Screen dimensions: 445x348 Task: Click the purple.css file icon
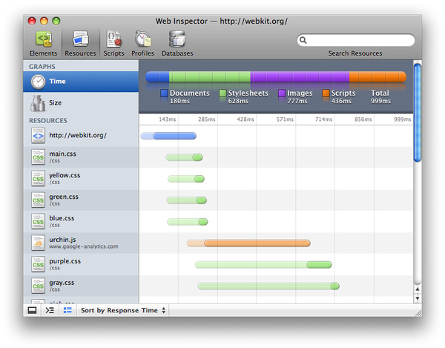tap(38, 265)
